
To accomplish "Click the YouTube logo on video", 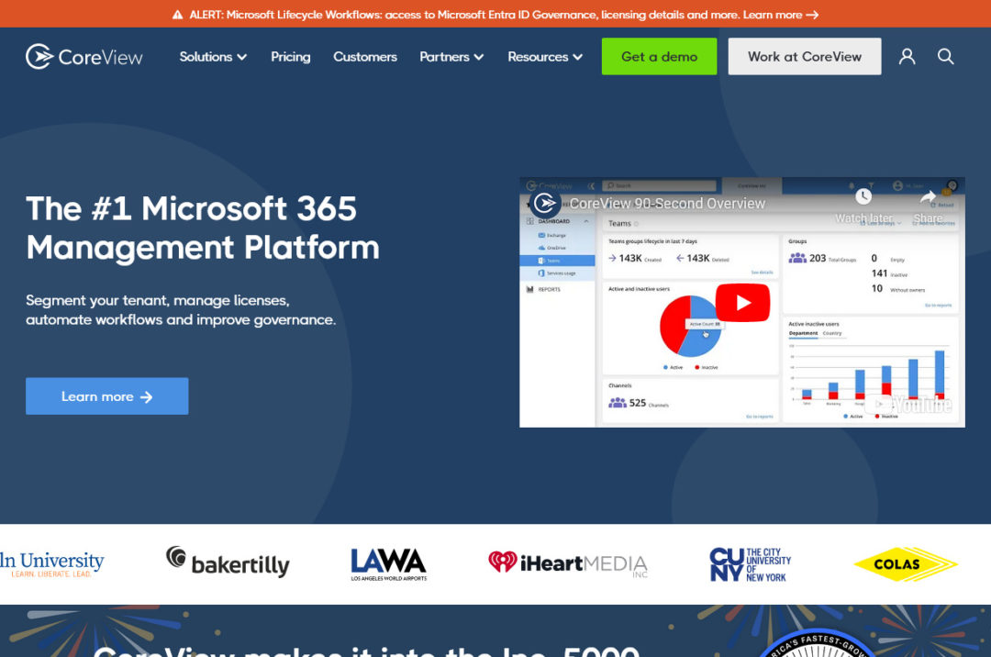I will (908, 405).
